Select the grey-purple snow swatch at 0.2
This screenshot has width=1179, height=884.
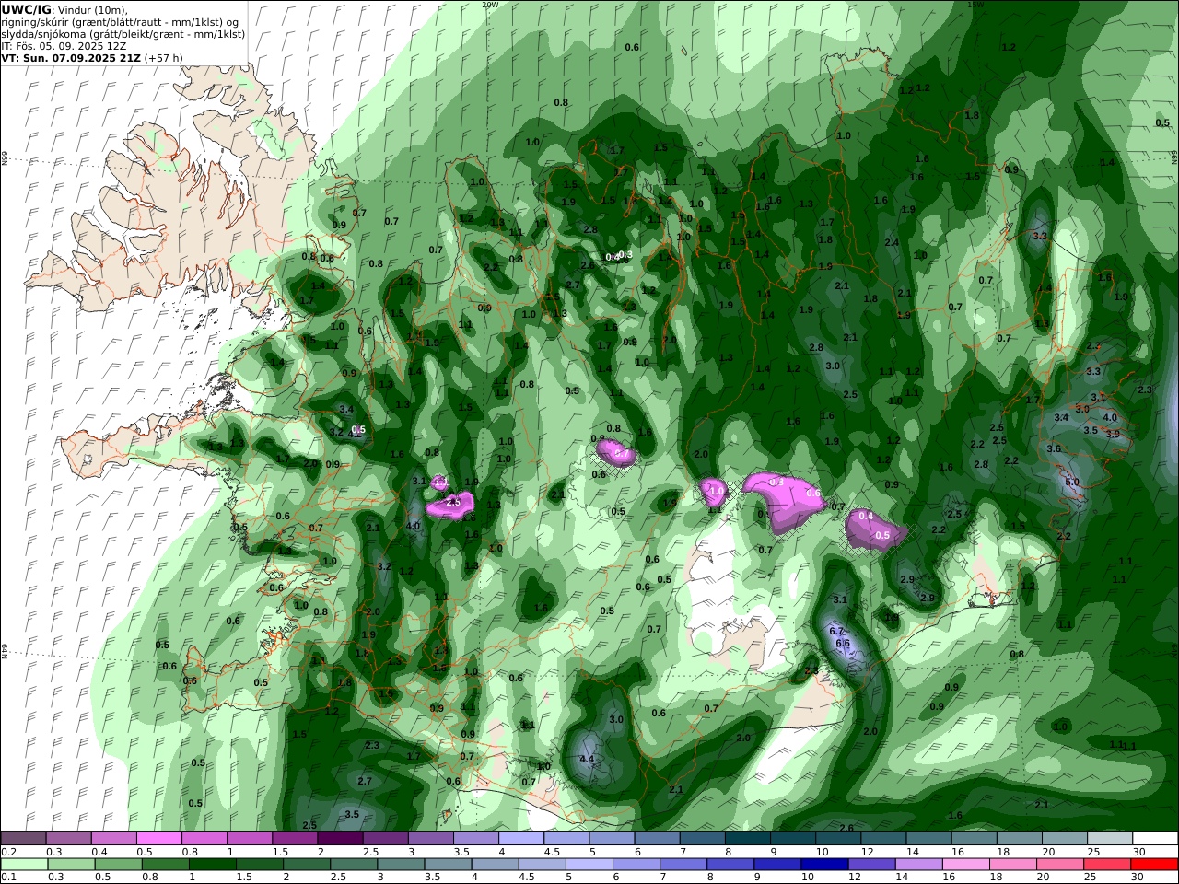pos(23,839)
